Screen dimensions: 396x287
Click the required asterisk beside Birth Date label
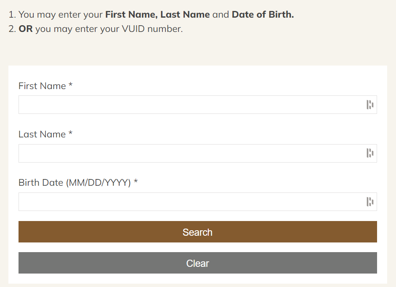coord(136,182)
